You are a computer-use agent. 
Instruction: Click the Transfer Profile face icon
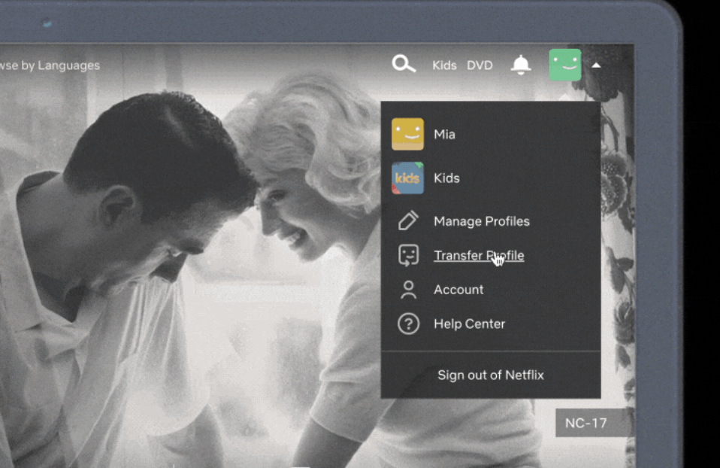coord(408,255)
